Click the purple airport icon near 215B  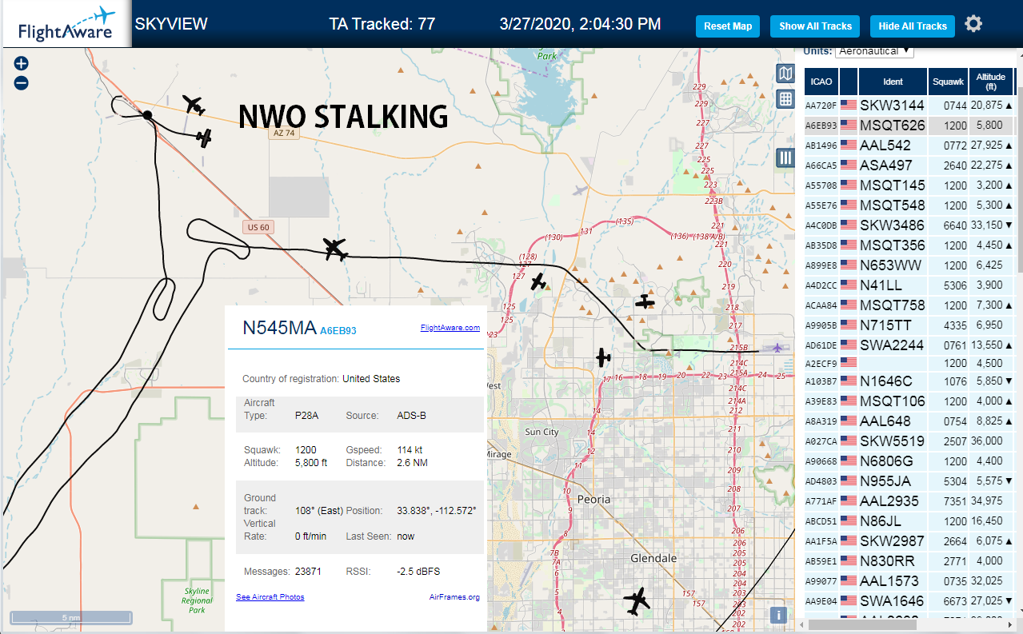tap(776, 348)
